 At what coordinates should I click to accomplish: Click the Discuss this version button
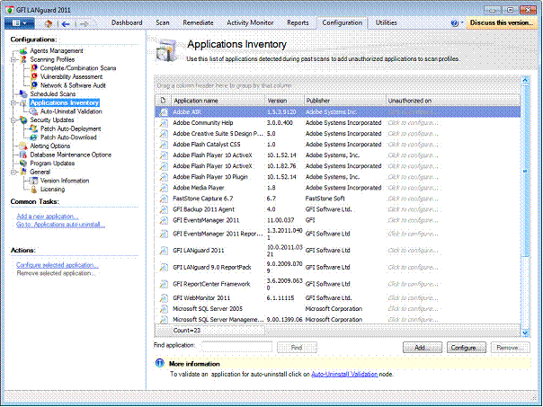[502, 22]
